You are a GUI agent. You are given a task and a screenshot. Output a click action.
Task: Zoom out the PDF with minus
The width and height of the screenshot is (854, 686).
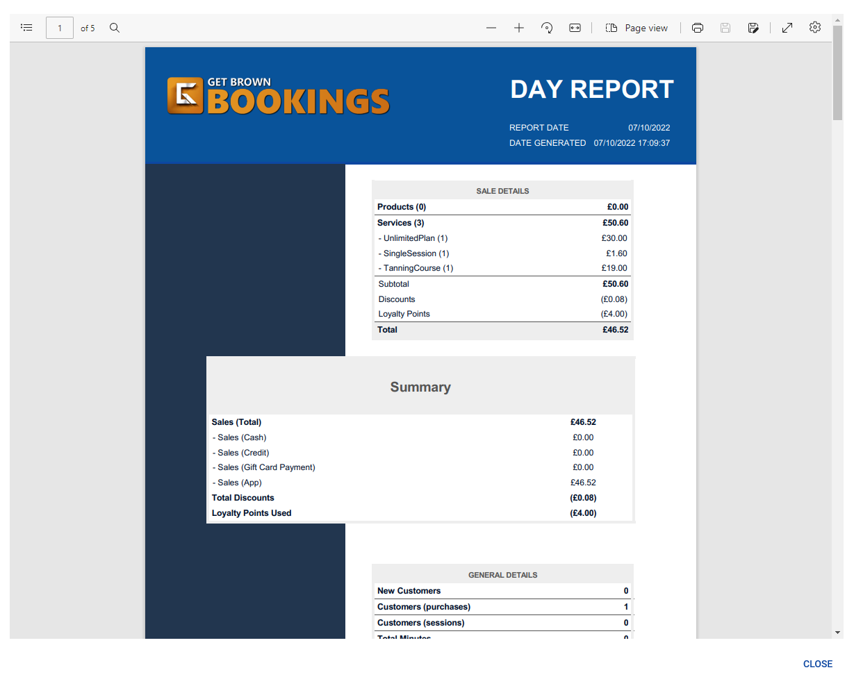click(491, 28)
